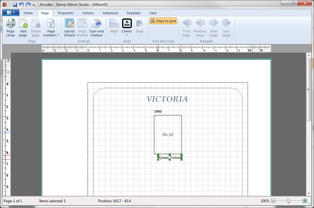This screenshot has height=208, width=314.
Task: Click the Page: 1 of 1 status
Action: [x=13, y=201]
